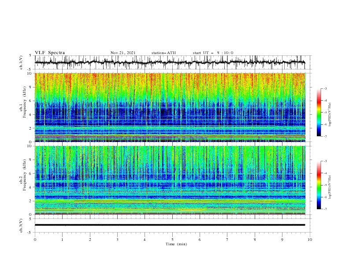Click the '8' kHz tick of ch.1 spectrogram

coord(31,87)
